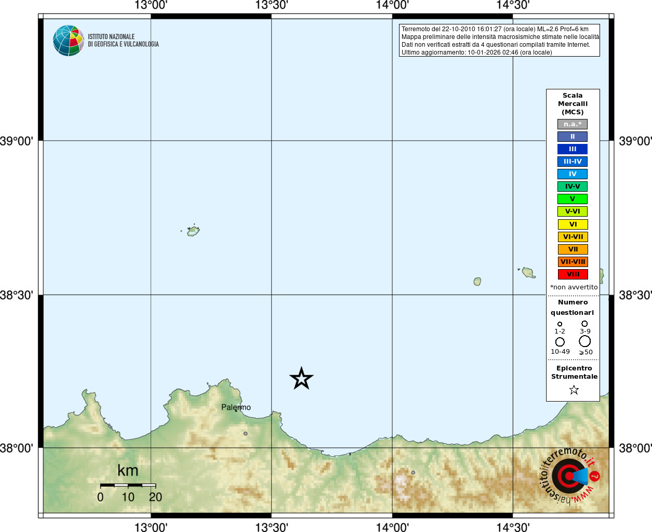Select the yellow VI intensity swatch
The image size is (652, 532).
pos(573,224)
